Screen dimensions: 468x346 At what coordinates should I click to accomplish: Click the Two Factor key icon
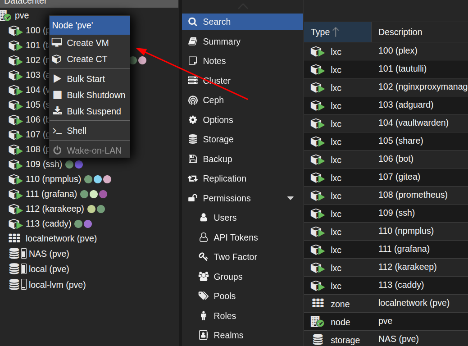click(x=204, y=257)
